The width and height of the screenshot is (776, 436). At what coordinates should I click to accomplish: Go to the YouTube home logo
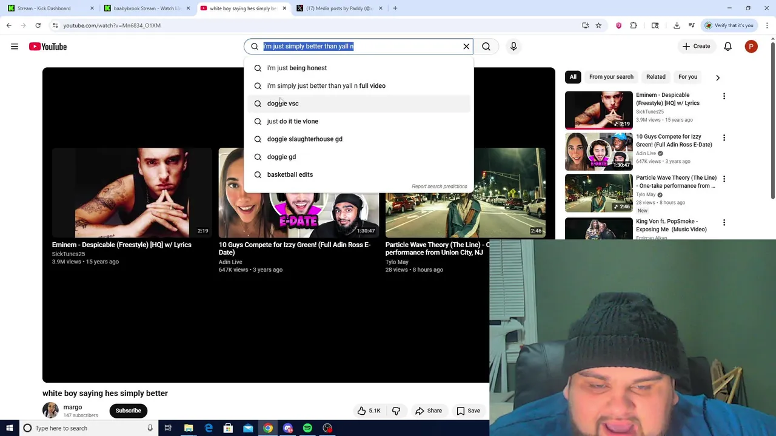click(x=48, y=47)
